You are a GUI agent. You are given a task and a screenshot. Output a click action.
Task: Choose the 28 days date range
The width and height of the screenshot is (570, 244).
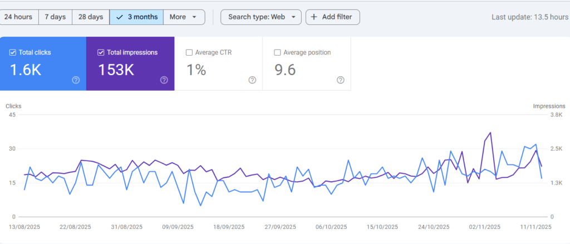click(91, 17)
